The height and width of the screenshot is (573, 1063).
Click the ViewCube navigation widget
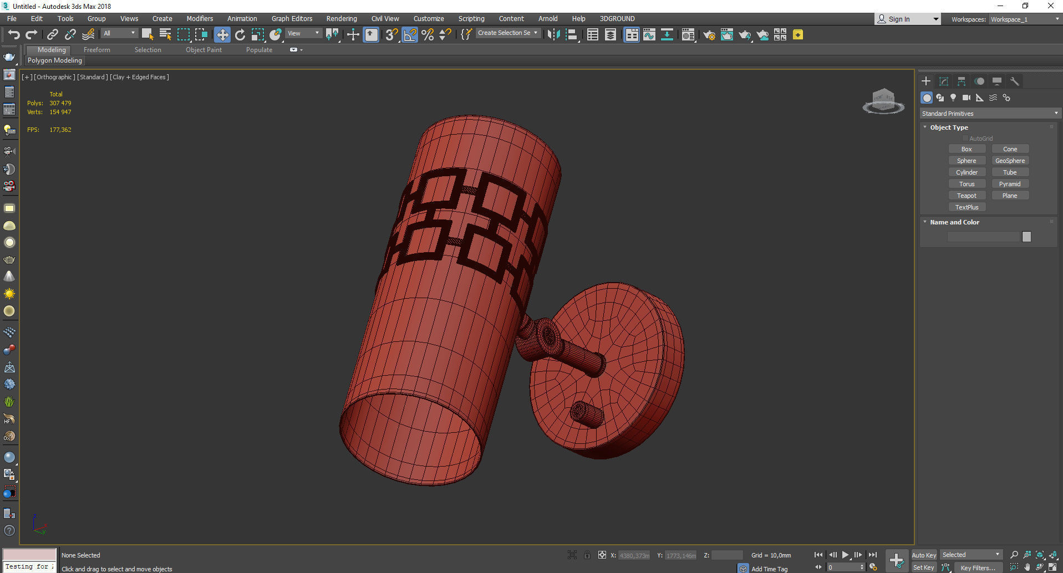883,101
